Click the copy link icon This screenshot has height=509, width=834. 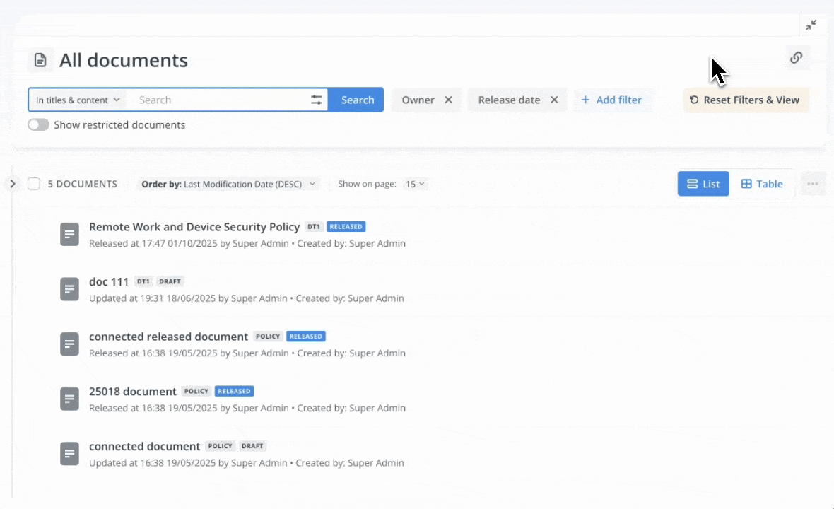click(x=797, y=58)
